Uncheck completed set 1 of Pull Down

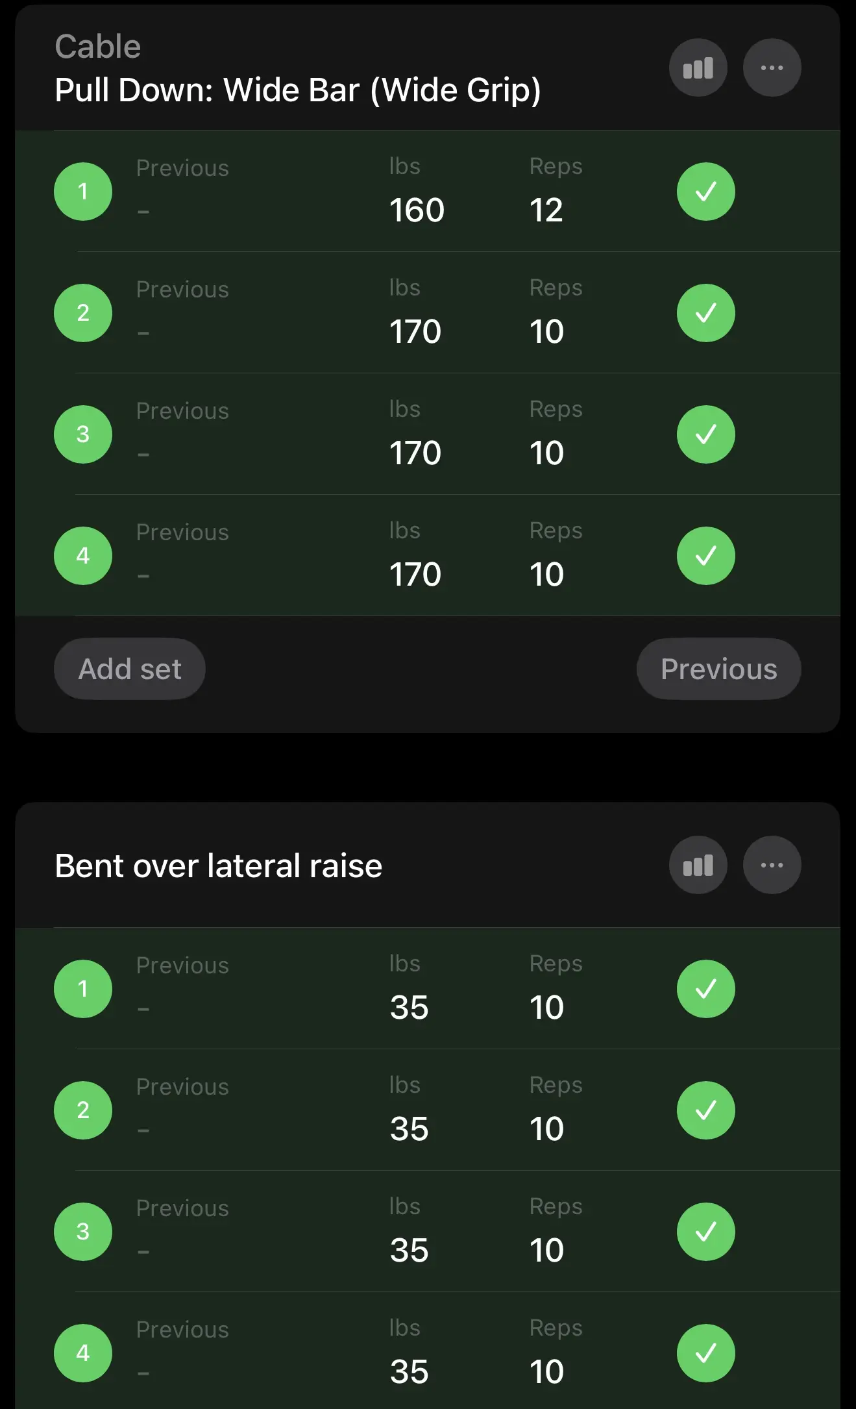point(705,192)
